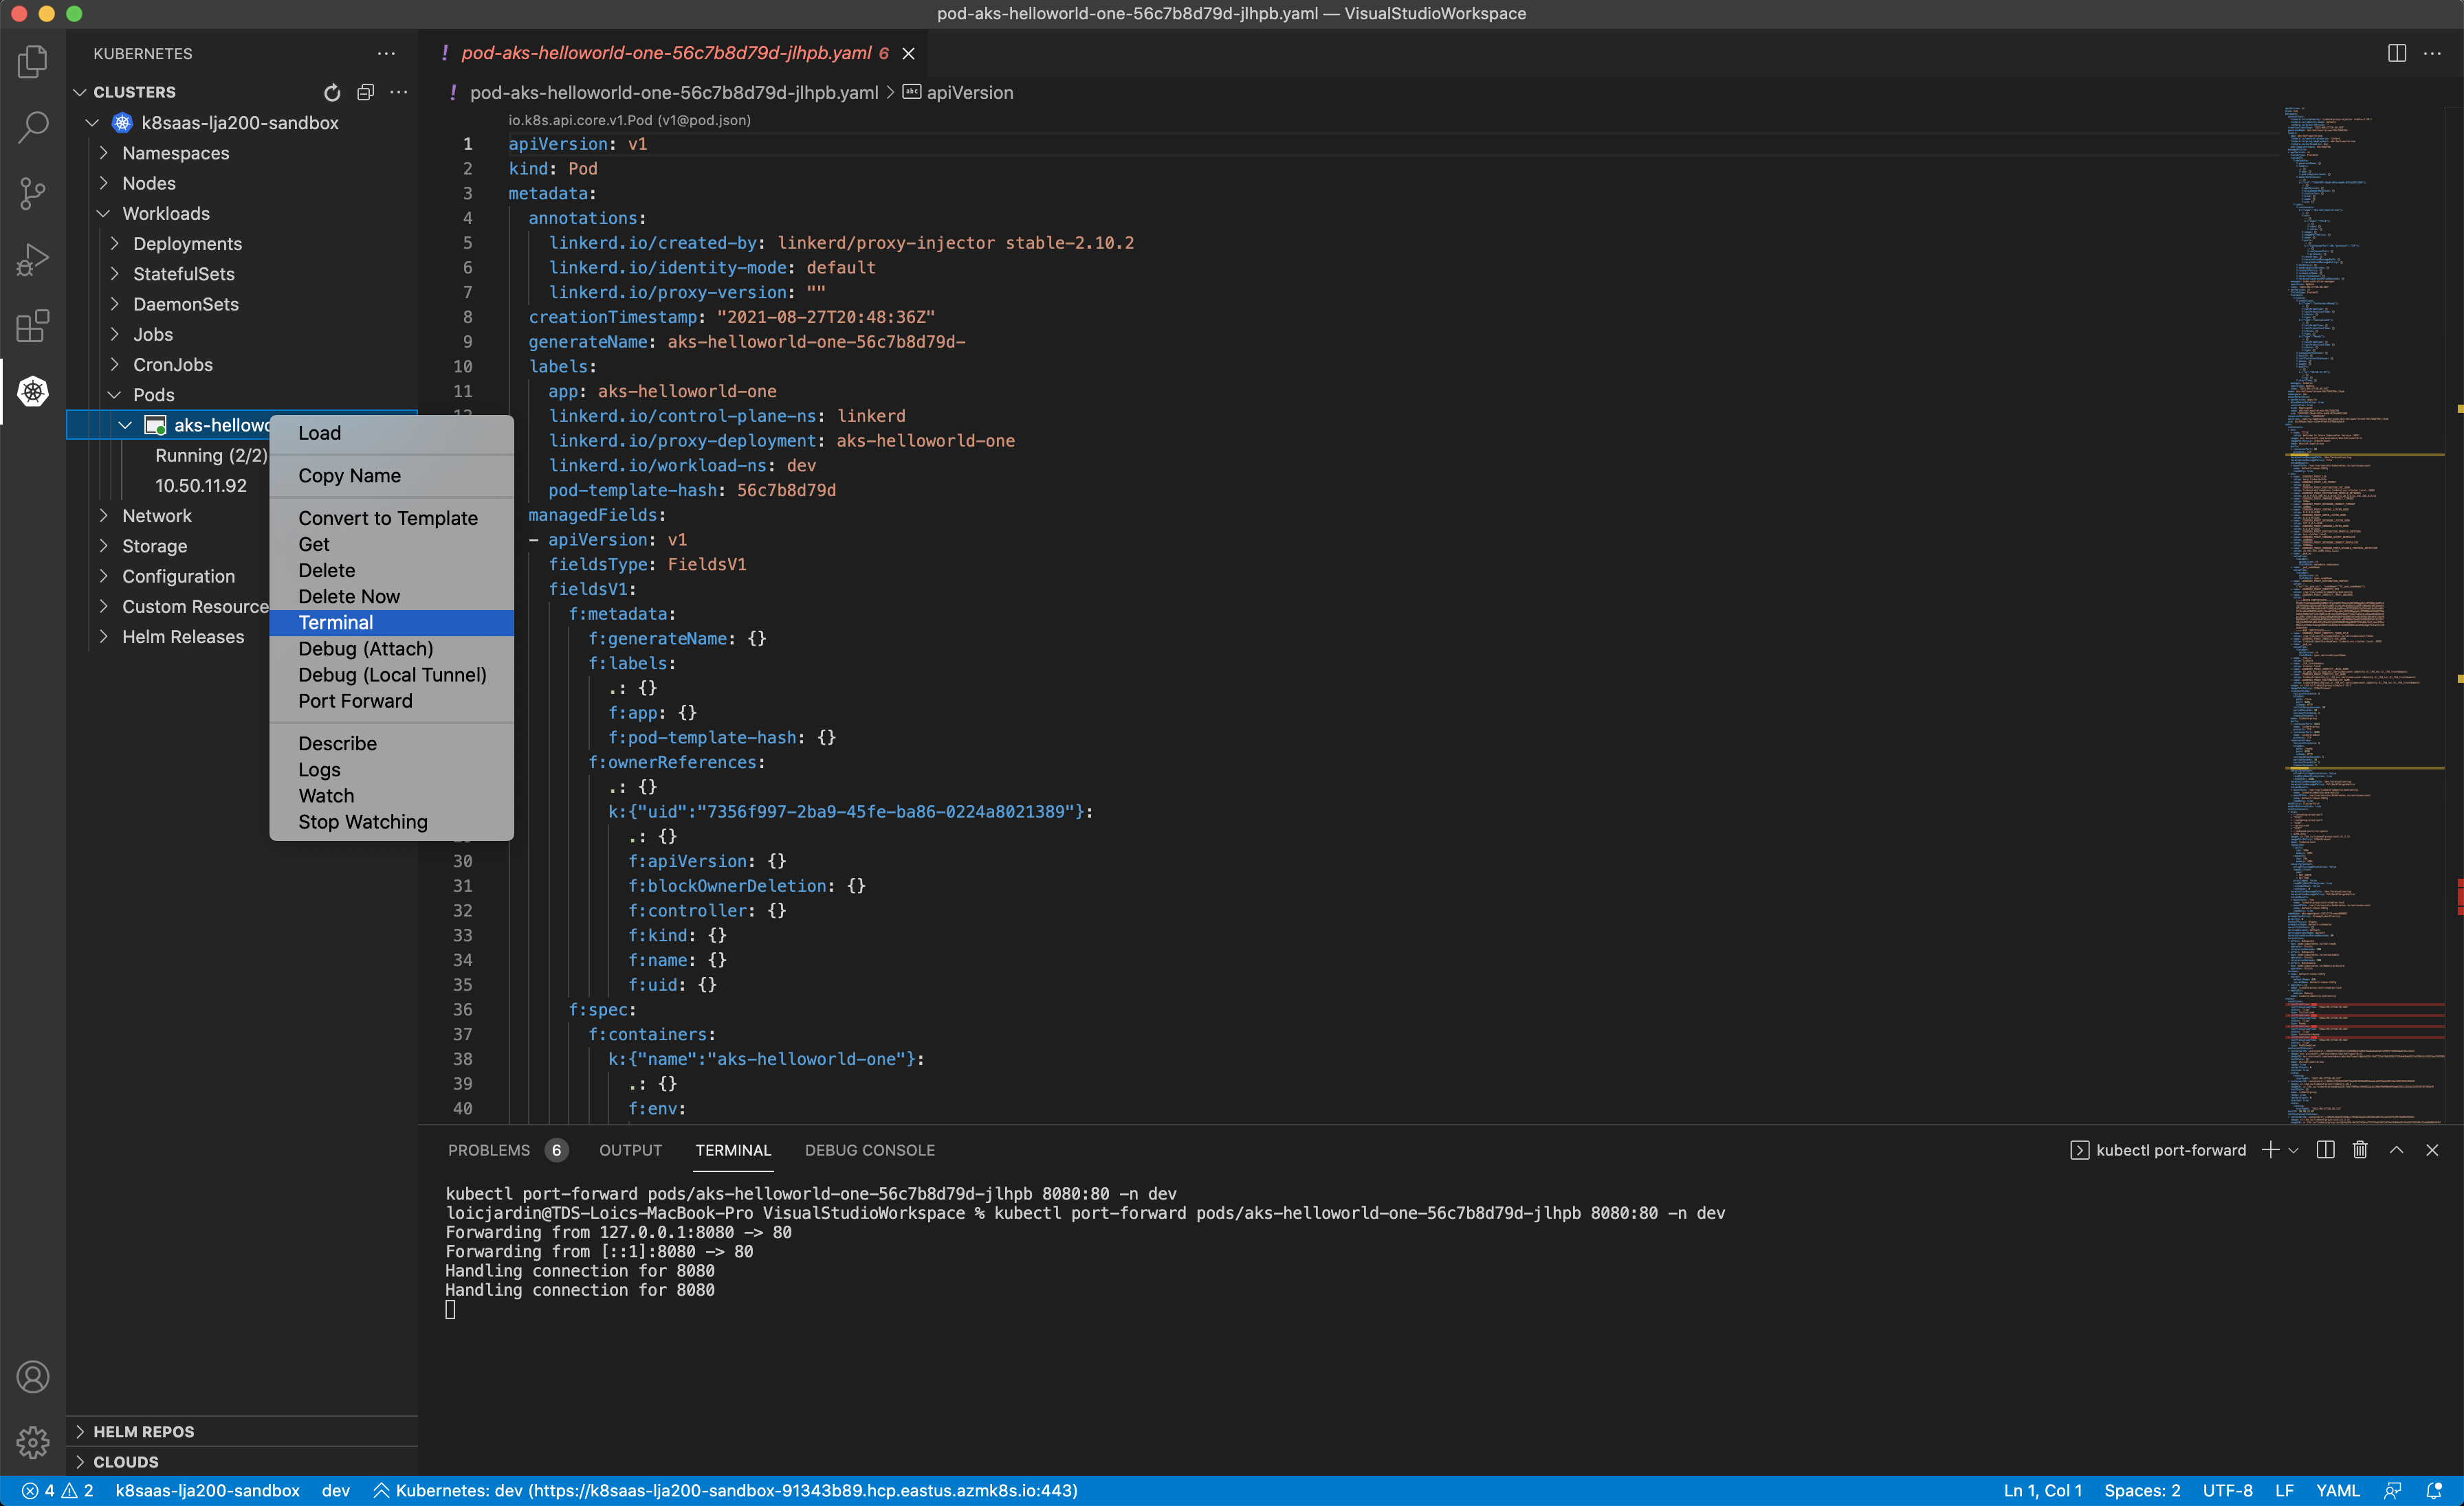2464x1506 pixels.
Task: Open the Accounts icon in activity bar
Action: click(x=33, y=1377)
